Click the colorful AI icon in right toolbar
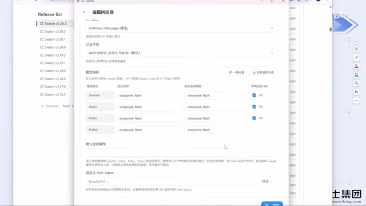Image resolution: width=366 pixels, height=206 pixels. [x=356, y=92]
